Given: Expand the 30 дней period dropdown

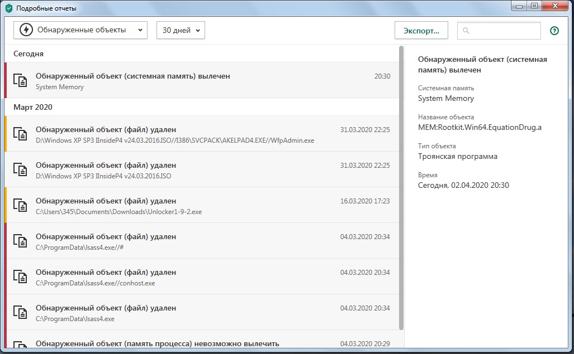Looking at the screenshot, I should (181, 30).
